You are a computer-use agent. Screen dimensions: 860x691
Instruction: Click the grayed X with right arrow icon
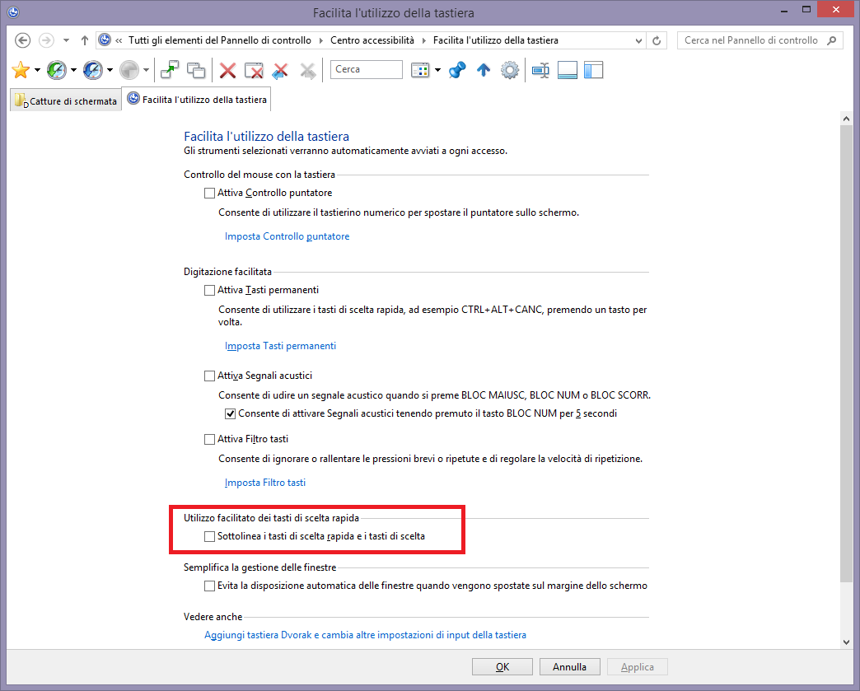[308, 70]
